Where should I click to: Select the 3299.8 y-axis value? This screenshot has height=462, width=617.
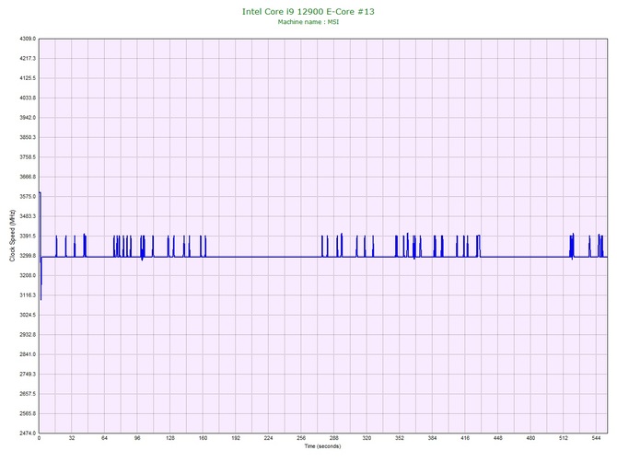28,256
